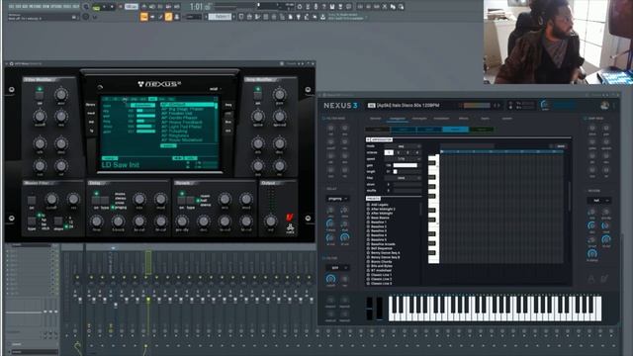Screen dimensions: 633x356
Task: Open the tg page in Nexus 2
Action: [91, 131]
